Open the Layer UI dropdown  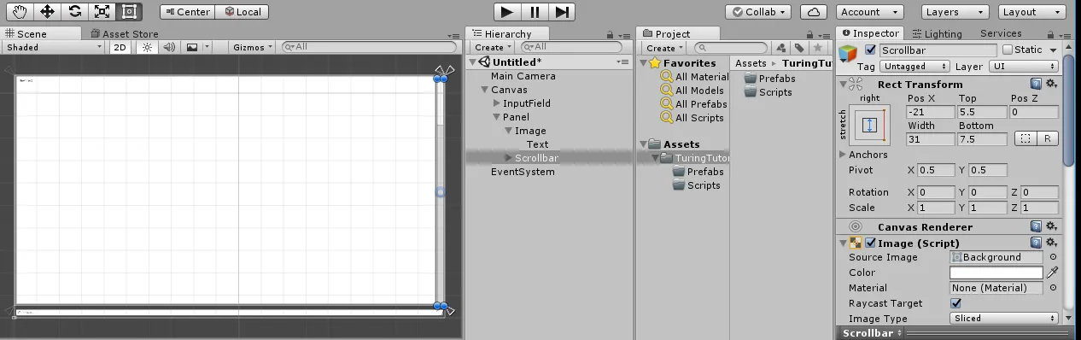click(x=1024, y=67)
